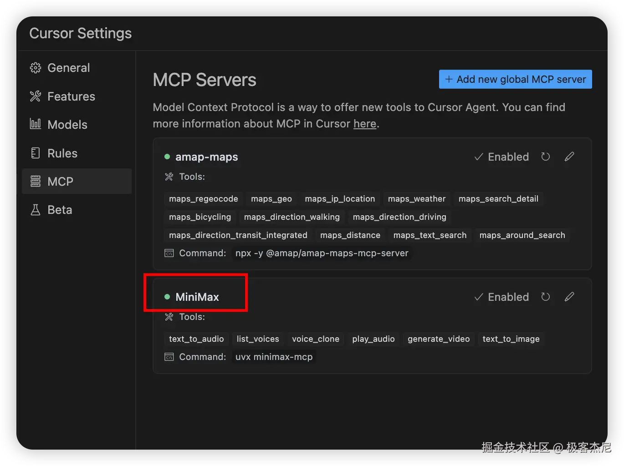Viewport: 624px width, 466px height.
Task: Select the maps_distance tool tag
Action: coord(350,235)
